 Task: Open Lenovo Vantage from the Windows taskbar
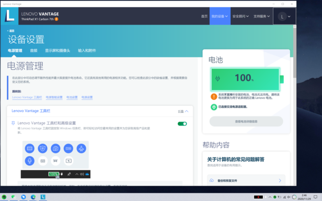coord(43,197)
